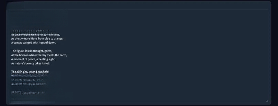Place cursor on line 'As the sky transitions'
The height and width of the screenshot is (106, 278).
click(37, 39)
